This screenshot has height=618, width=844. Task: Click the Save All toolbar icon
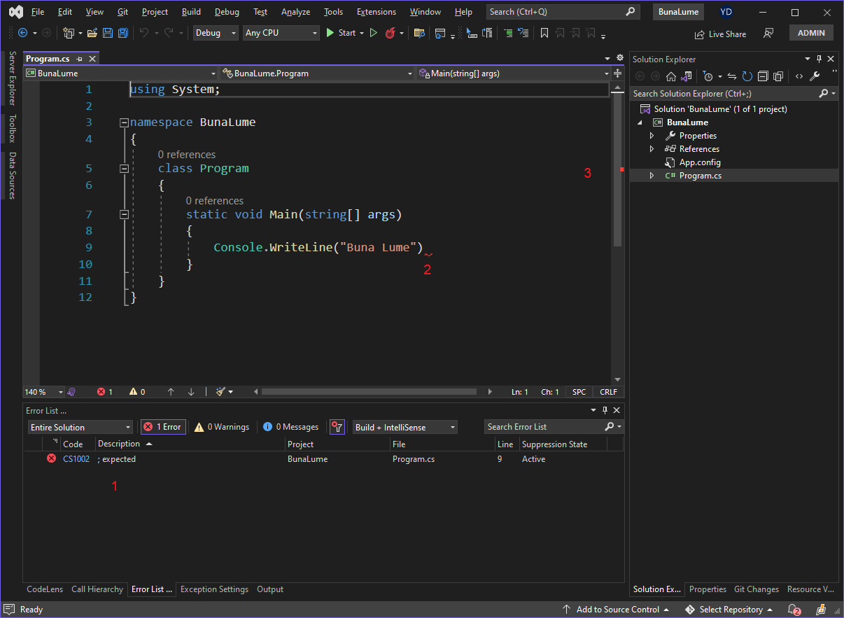[123, 33]
